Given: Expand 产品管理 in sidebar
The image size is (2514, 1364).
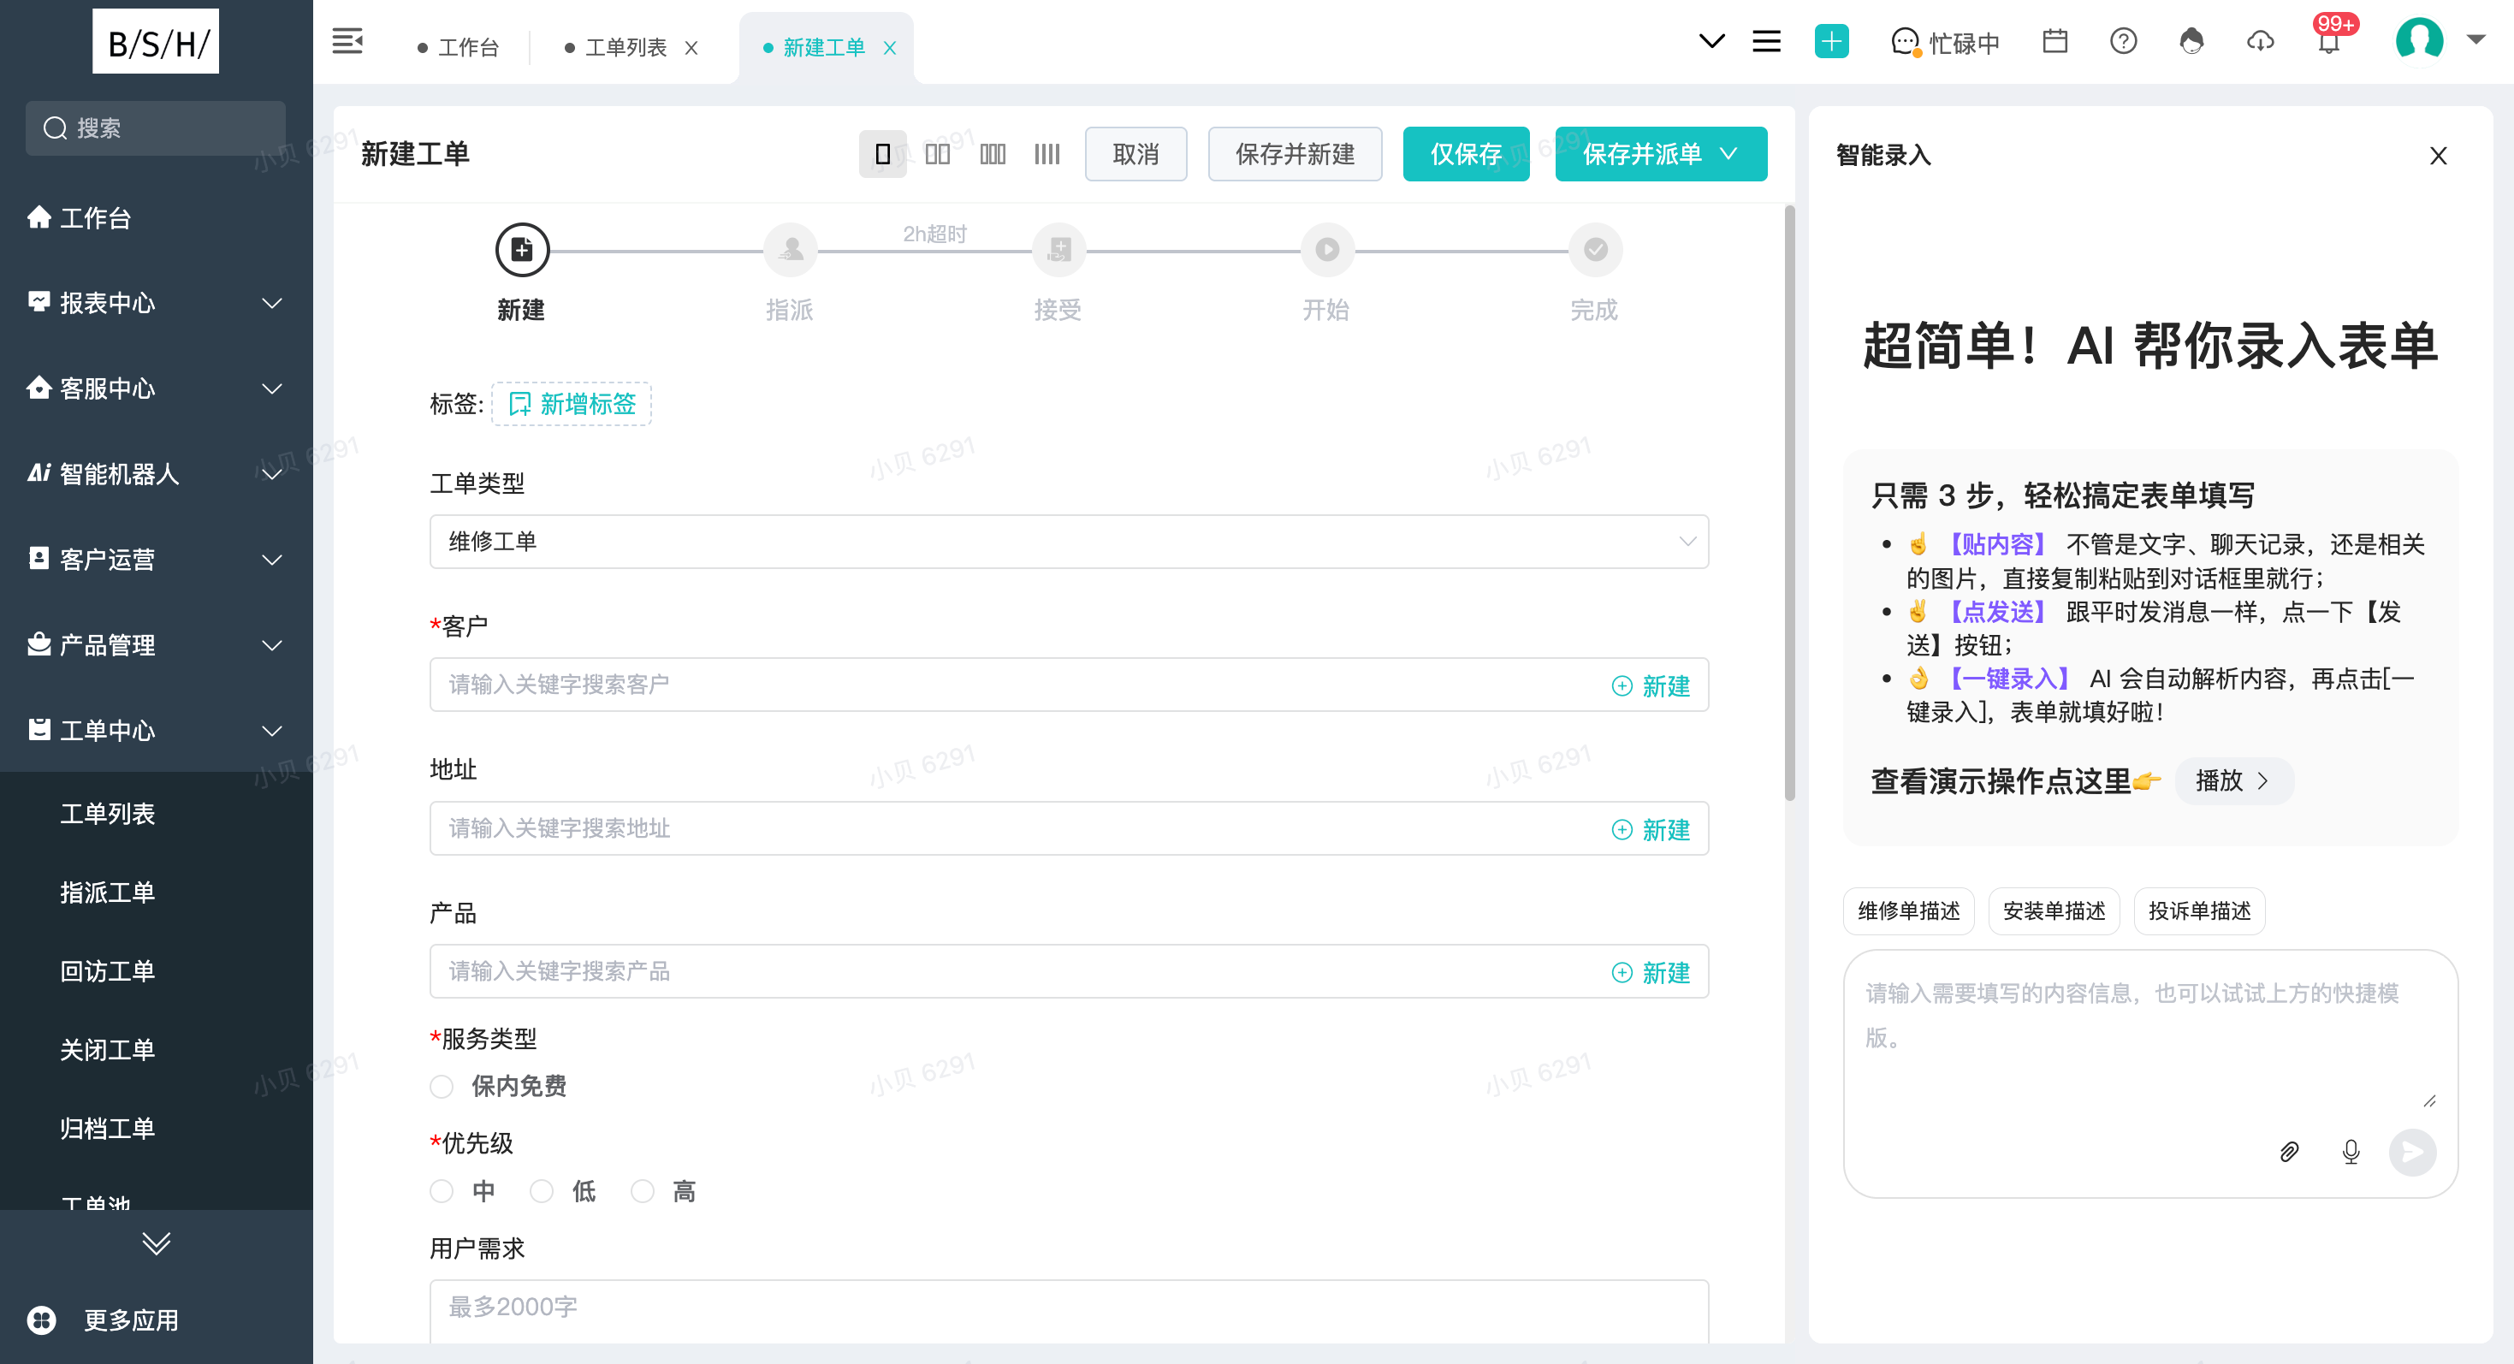Looking at the screenshot, I should (x=156, y=645).
